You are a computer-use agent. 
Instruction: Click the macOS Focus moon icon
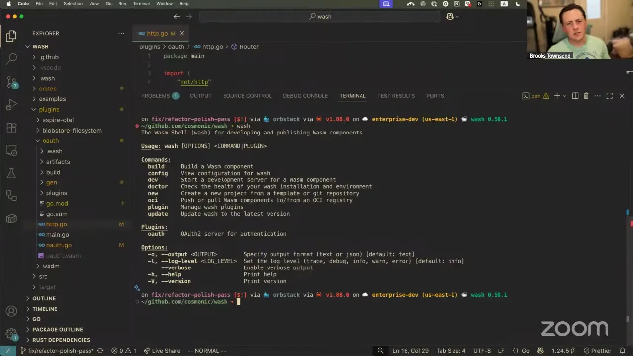coord(518,4)
